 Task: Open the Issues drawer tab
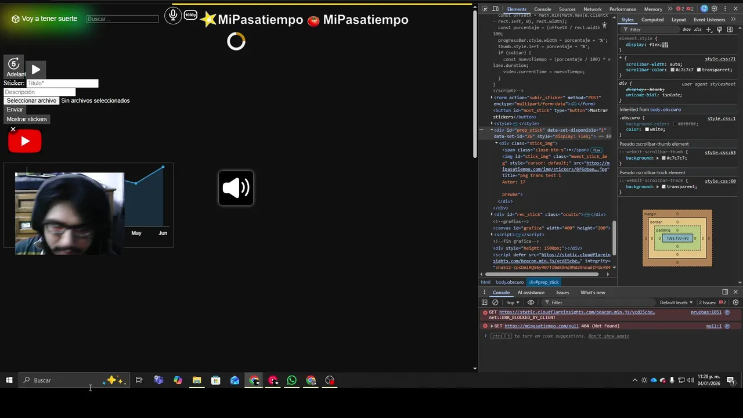tap(562, 292)
